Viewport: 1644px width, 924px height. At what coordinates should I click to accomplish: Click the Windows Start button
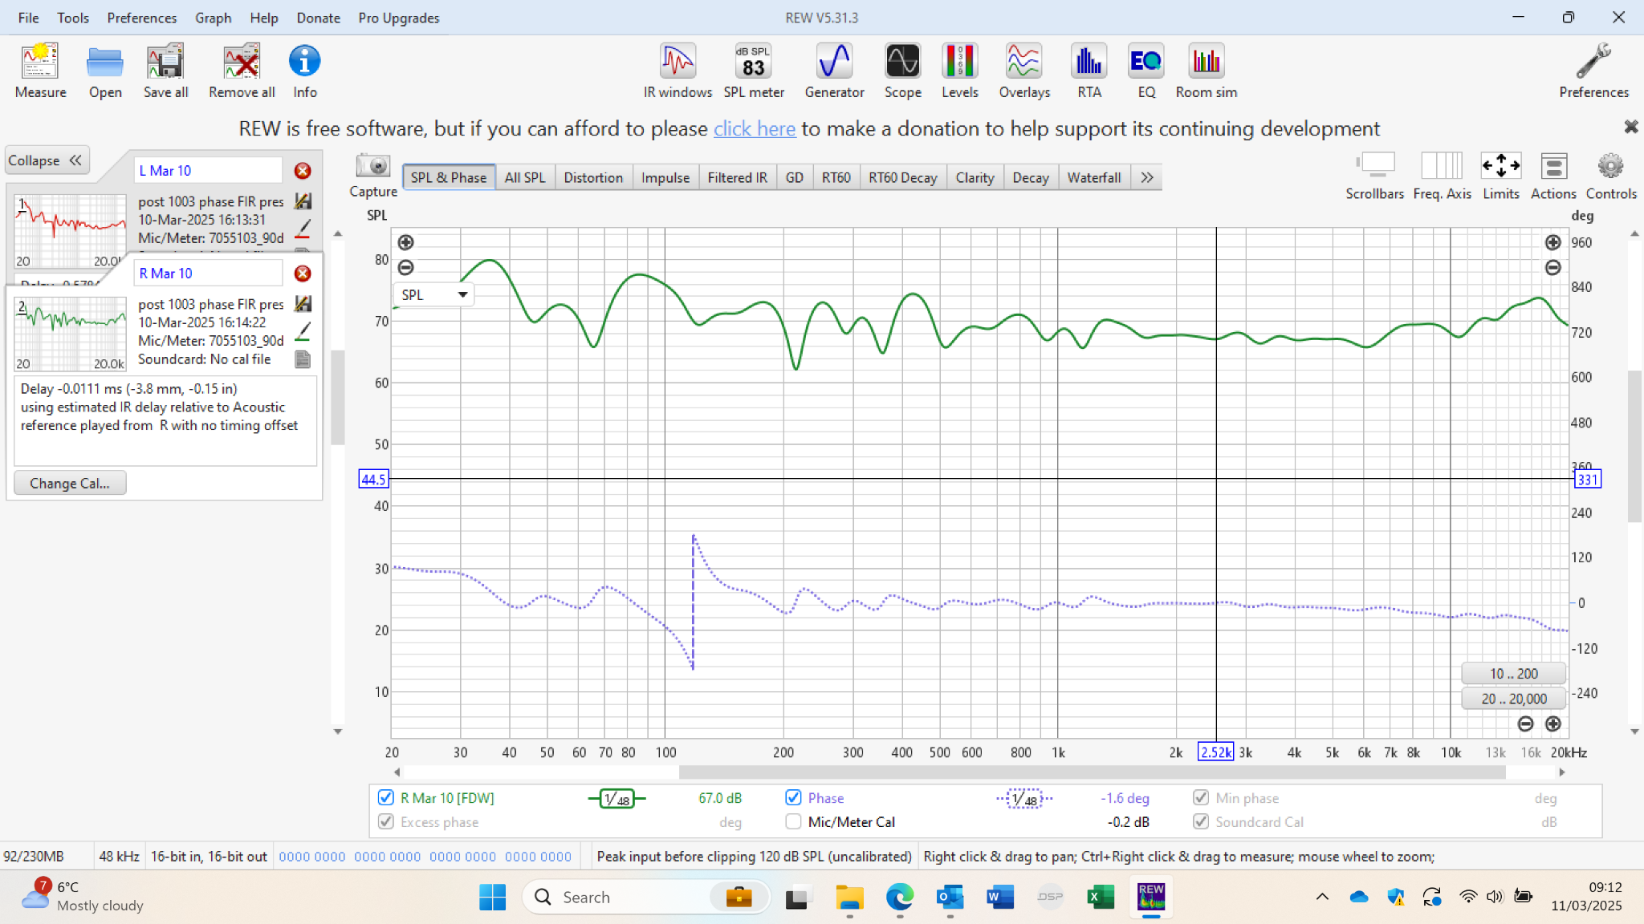(492, 897)
